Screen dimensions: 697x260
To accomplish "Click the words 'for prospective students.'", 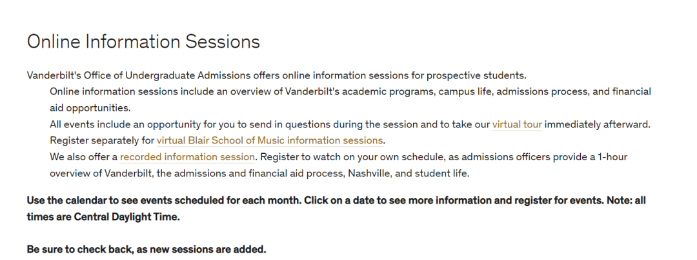I will [469, 76].
